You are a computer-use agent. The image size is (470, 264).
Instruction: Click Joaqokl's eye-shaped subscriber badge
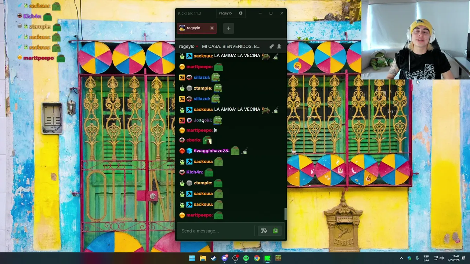pos(189,120)
